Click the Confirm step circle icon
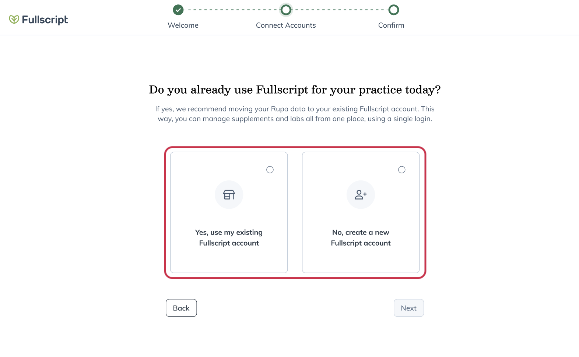Screen dimensions: 579x357 393,10
